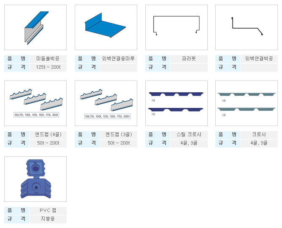This screenshot has width=282, height=228.
Task: Click the 엔드캡 (4골) name label
Action: pos(48,134)
